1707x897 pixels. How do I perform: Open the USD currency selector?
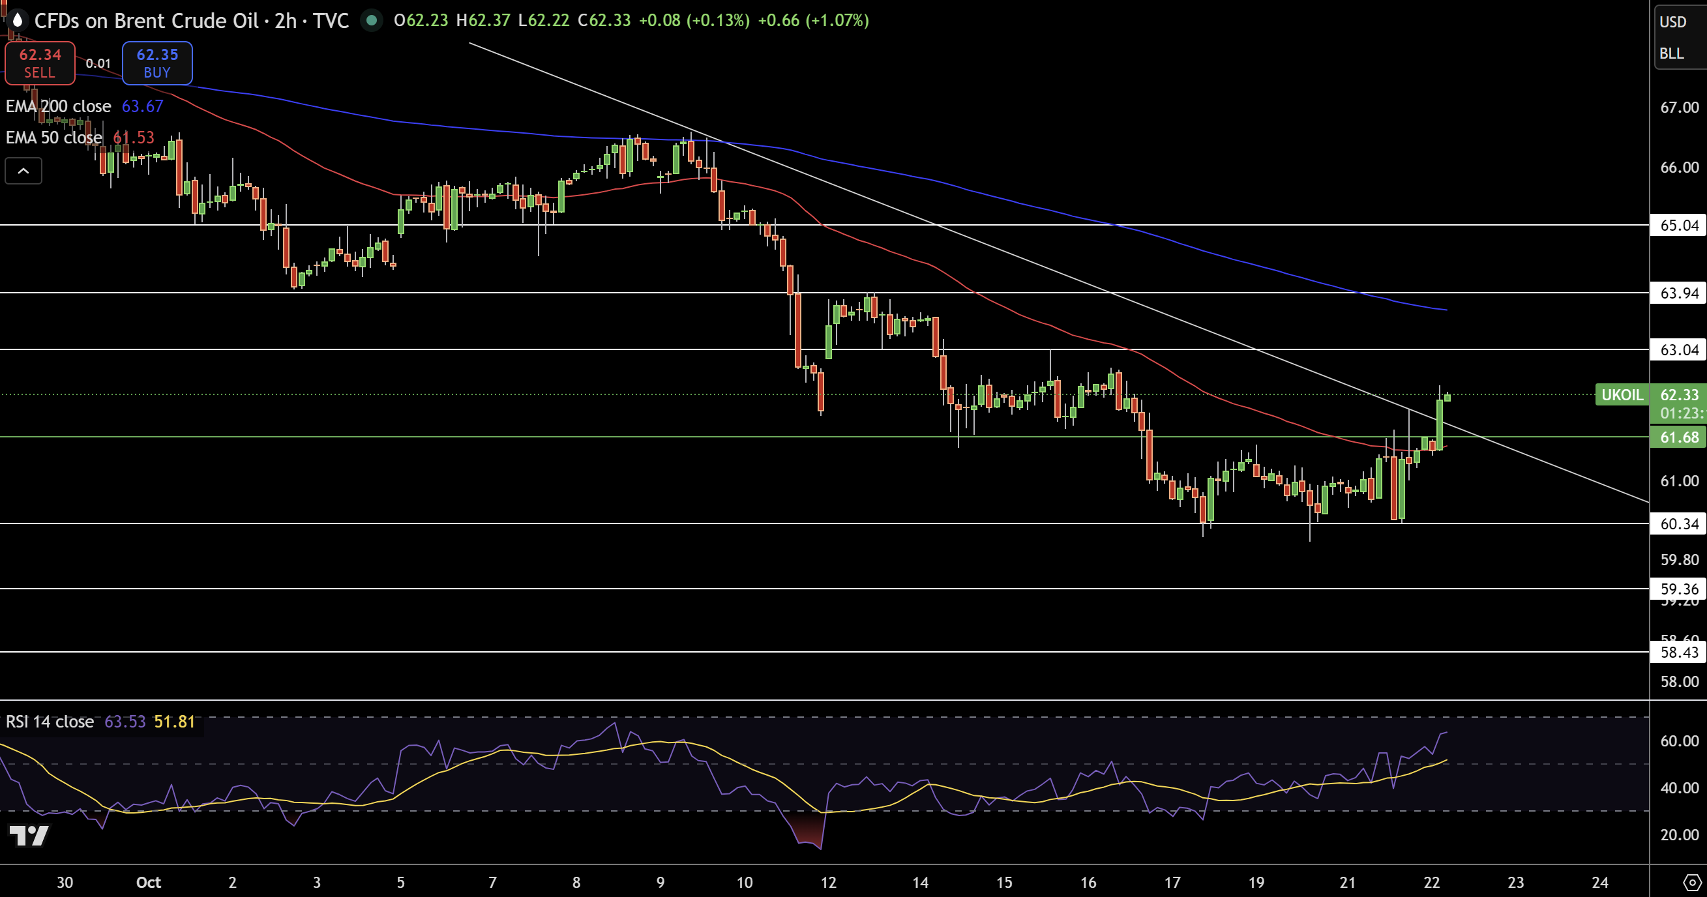1672,22
